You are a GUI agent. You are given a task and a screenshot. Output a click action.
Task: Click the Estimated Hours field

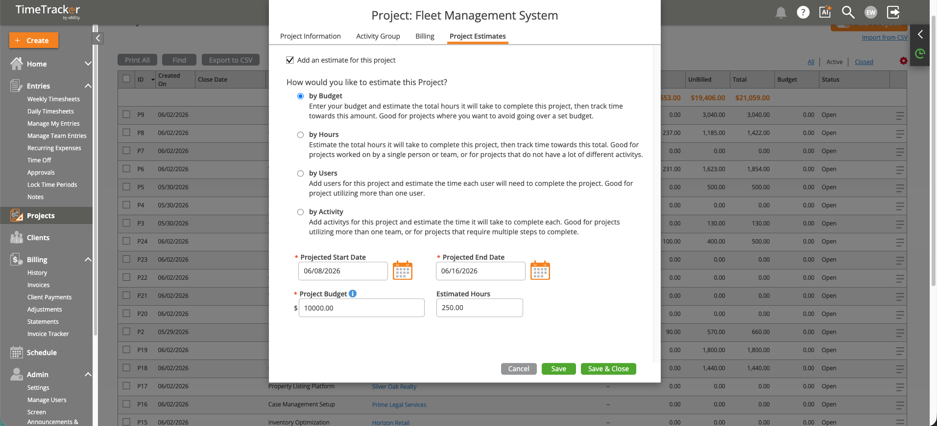[480, 308]
